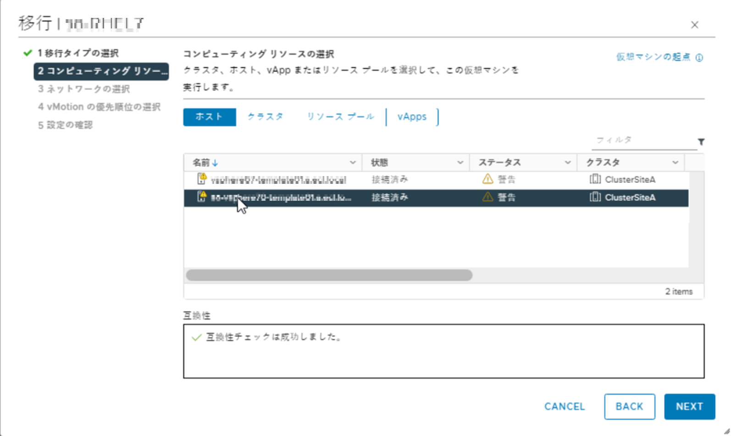731x436 pixels.
Task: Select the vApps tab
Action: pos(412,117)
